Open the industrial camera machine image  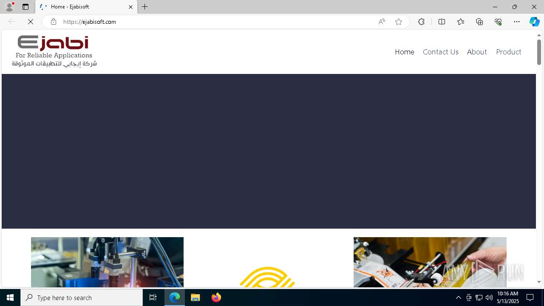pyautogui.click(x=107, y=262)
